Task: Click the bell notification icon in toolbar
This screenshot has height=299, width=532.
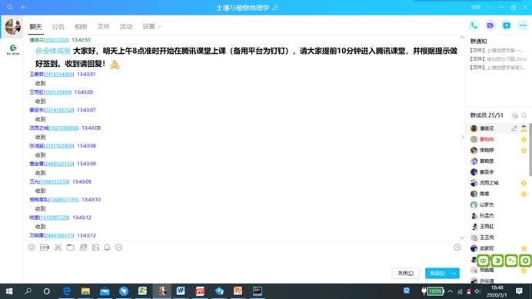Action: [107, 248]
